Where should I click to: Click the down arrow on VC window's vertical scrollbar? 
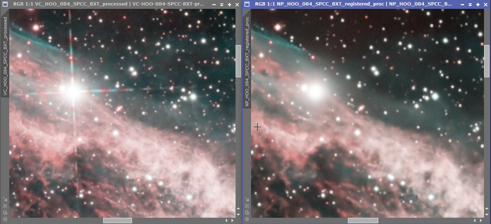click(238, 214)
